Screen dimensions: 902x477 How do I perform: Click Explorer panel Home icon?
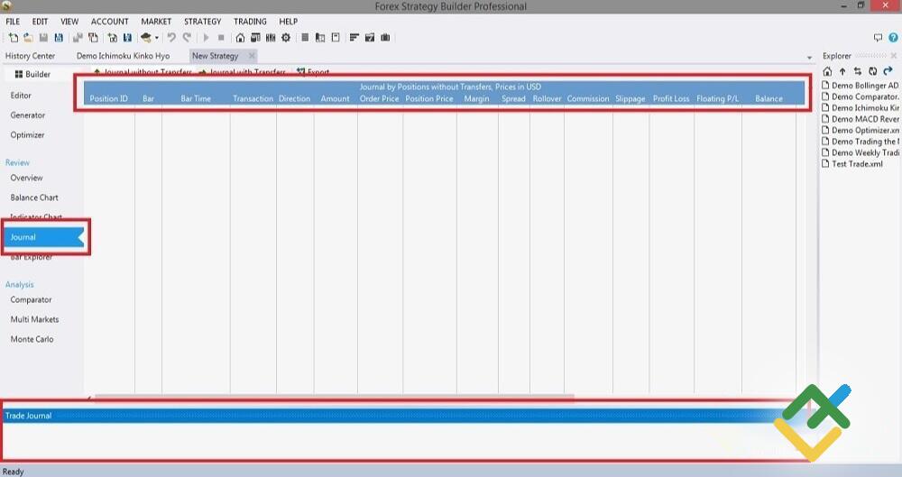tap(827, 71)
